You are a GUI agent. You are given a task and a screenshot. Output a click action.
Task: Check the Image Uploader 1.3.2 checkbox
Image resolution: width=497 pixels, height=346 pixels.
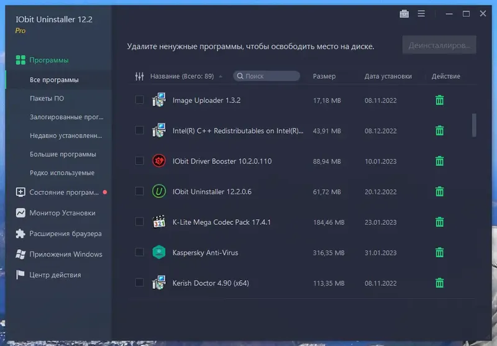[139, 100]
